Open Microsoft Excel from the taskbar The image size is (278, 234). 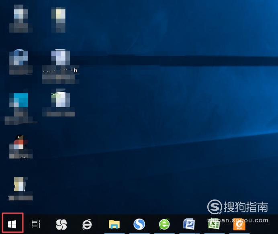pos(214,224)
